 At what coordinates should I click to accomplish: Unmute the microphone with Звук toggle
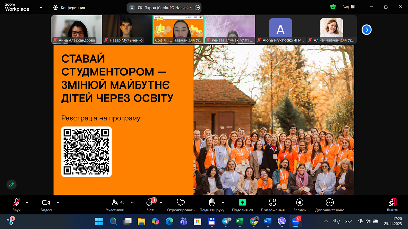tap(17, 202)
